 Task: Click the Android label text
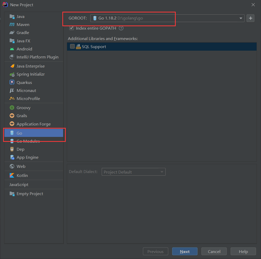24,49
